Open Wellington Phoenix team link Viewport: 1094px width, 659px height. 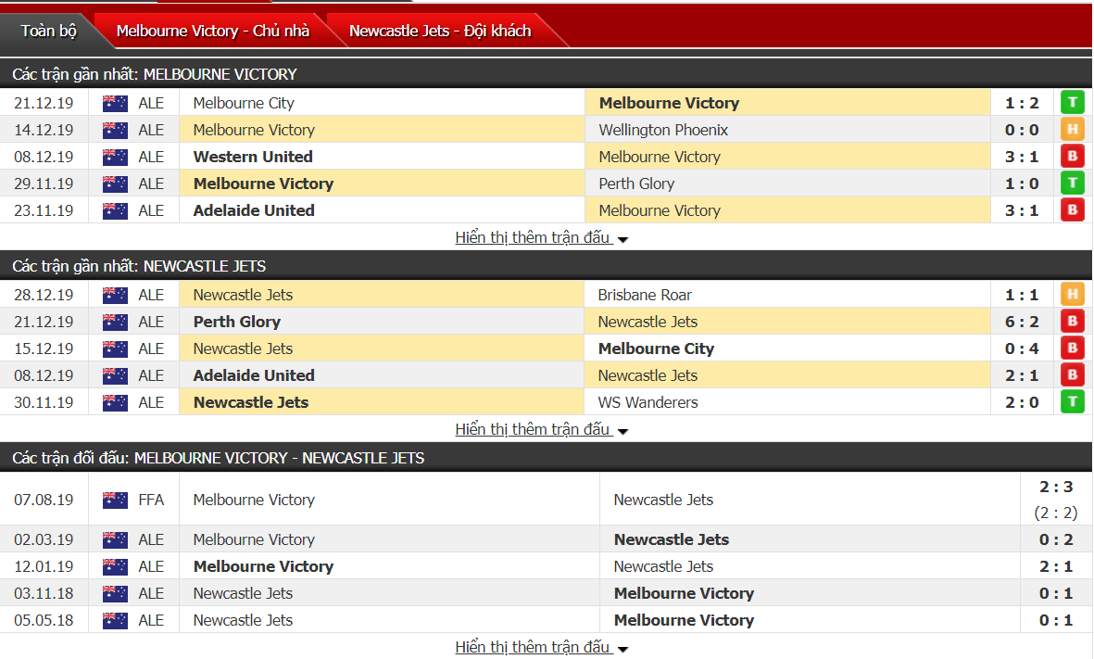point(663,130)
